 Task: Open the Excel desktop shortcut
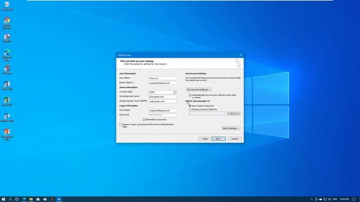point(7,102)
